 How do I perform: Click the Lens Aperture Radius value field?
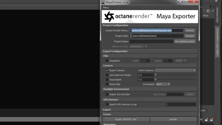tap(146, 75)
